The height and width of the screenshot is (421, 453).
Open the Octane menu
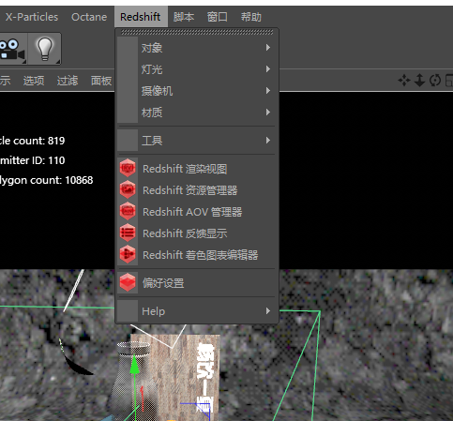pos(89,17)
